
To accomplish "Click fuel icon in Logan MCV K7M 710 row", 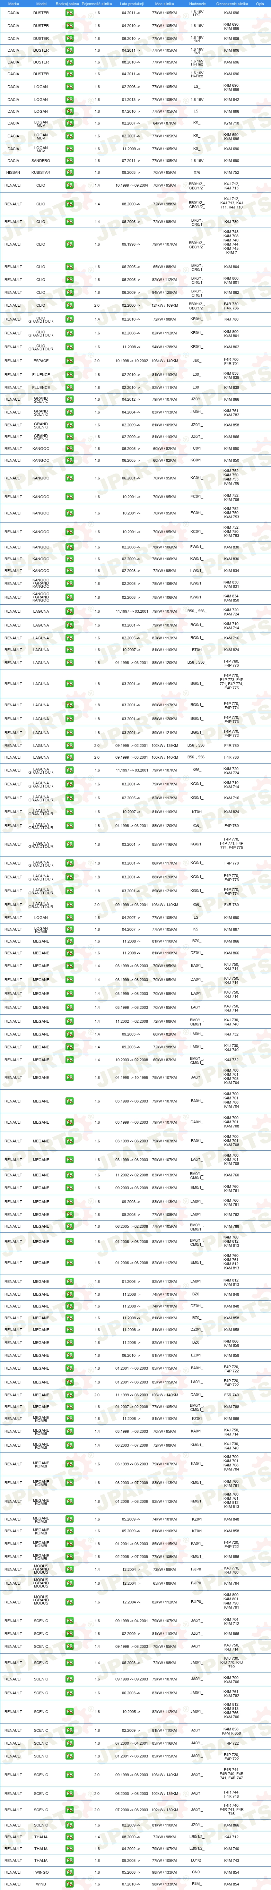I will click(x=70, y=123).
